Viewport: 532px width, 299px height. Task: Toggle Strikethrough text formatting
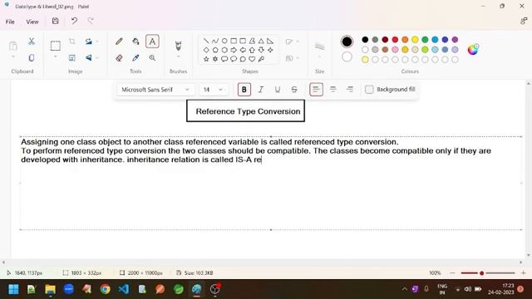coord(294,90)
